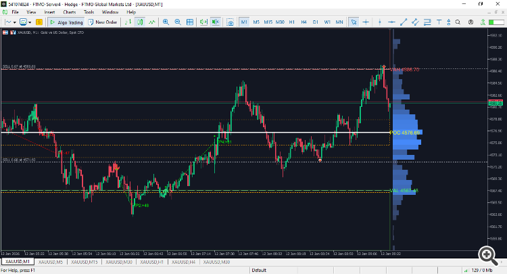The width and height of the screenshot is (507, 274).
Task: Expand the chart type dropdown arrow
Action: tap(15, 22)
